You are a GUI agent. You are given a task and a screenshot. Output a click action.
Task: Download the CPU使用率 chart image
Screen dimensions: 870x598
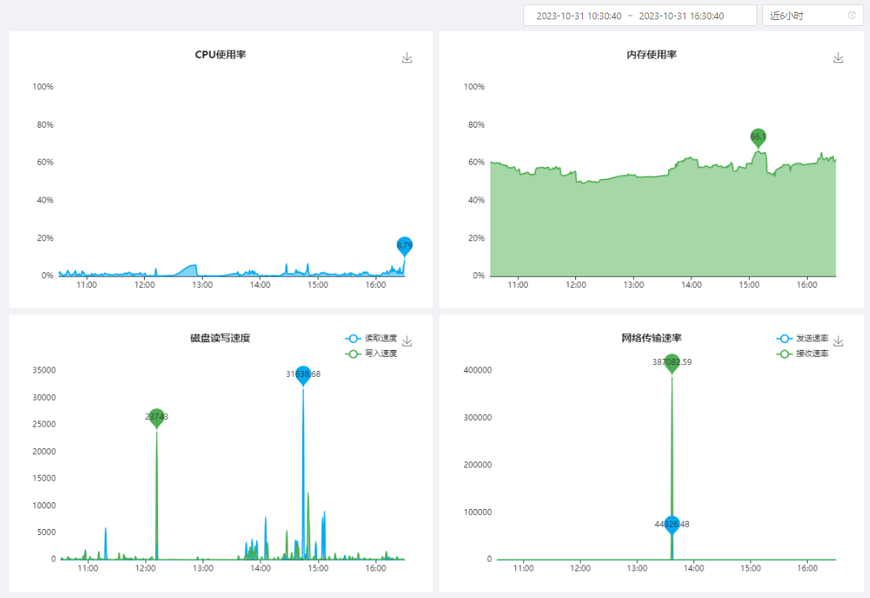coord(407,58)
